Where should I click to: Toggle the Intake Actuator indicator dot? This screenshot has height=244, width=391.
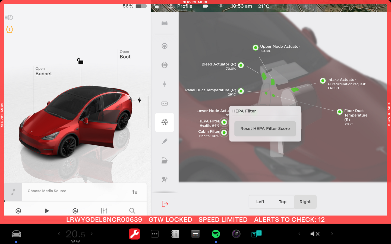coord(323,81)
